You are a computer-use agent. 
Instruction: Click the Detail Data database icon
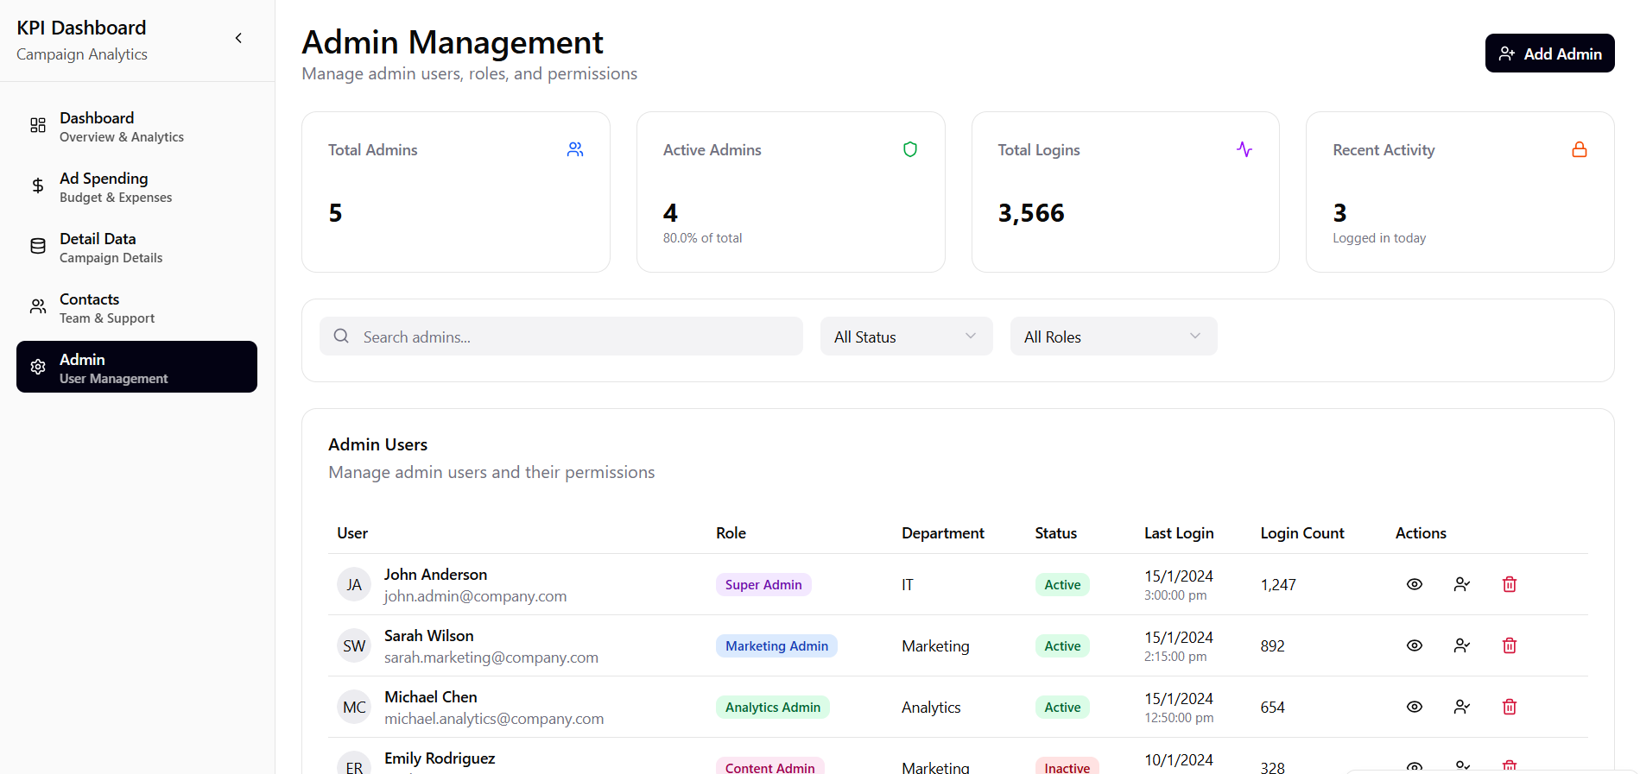pos(38,246)
